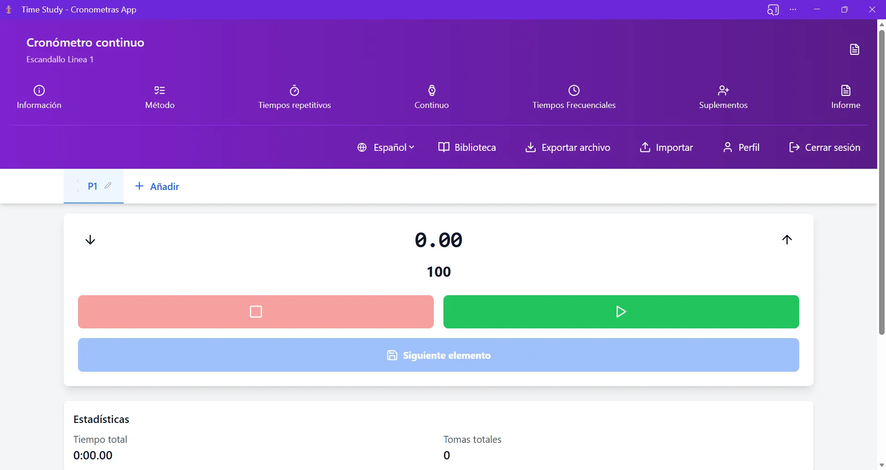Viewport: 886px width, 470px height.
Task: Open the Información section
Action: [x=39, y=97]
